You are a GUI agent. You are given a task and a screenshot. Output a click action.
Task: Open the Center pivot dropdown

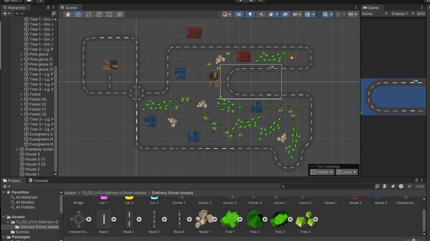(322, 172)
